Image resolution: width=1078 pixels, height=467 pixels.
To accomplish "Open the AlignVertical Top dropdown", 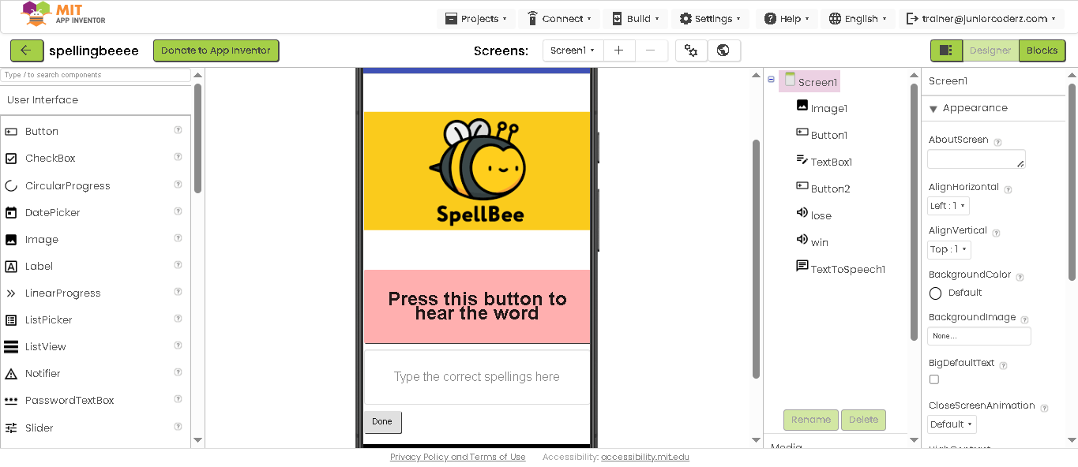I will [949, 249].
